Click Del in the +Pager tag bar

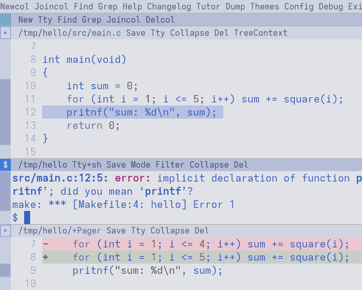pyautogui.click(x=201, y=231)
